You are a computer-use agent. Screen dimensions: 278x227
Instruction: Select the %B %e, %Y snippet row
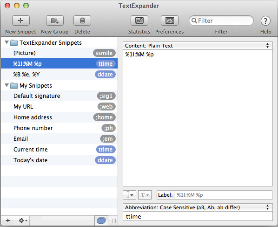59,74
